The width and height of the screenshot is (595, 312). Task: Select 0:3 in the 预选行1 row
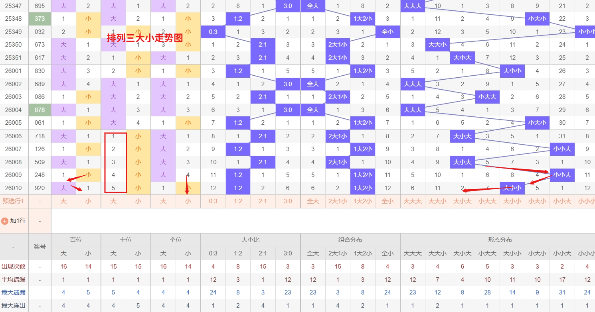click(x=213, y=201)
